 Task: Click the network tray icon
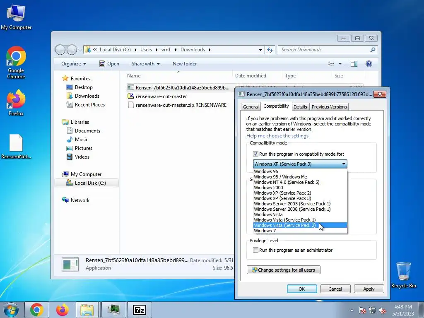click(x=372, y=310)
